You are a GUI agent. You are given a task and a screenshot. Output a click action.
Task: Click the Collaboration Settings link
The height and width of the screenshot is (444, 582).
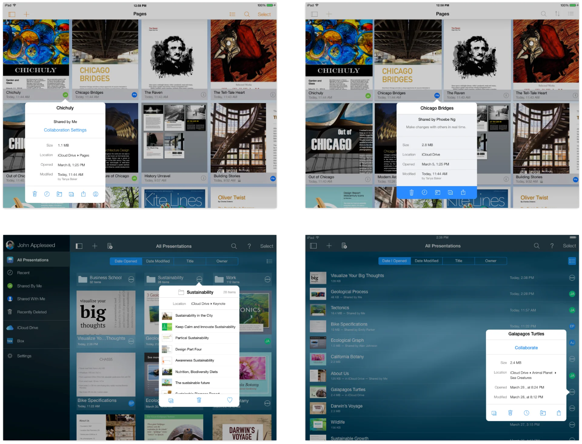point(65,130)
